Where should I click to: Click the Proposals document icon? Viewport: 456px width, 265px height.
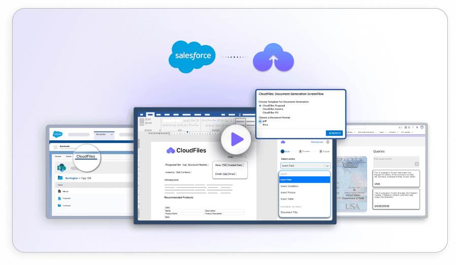[59, 198]
